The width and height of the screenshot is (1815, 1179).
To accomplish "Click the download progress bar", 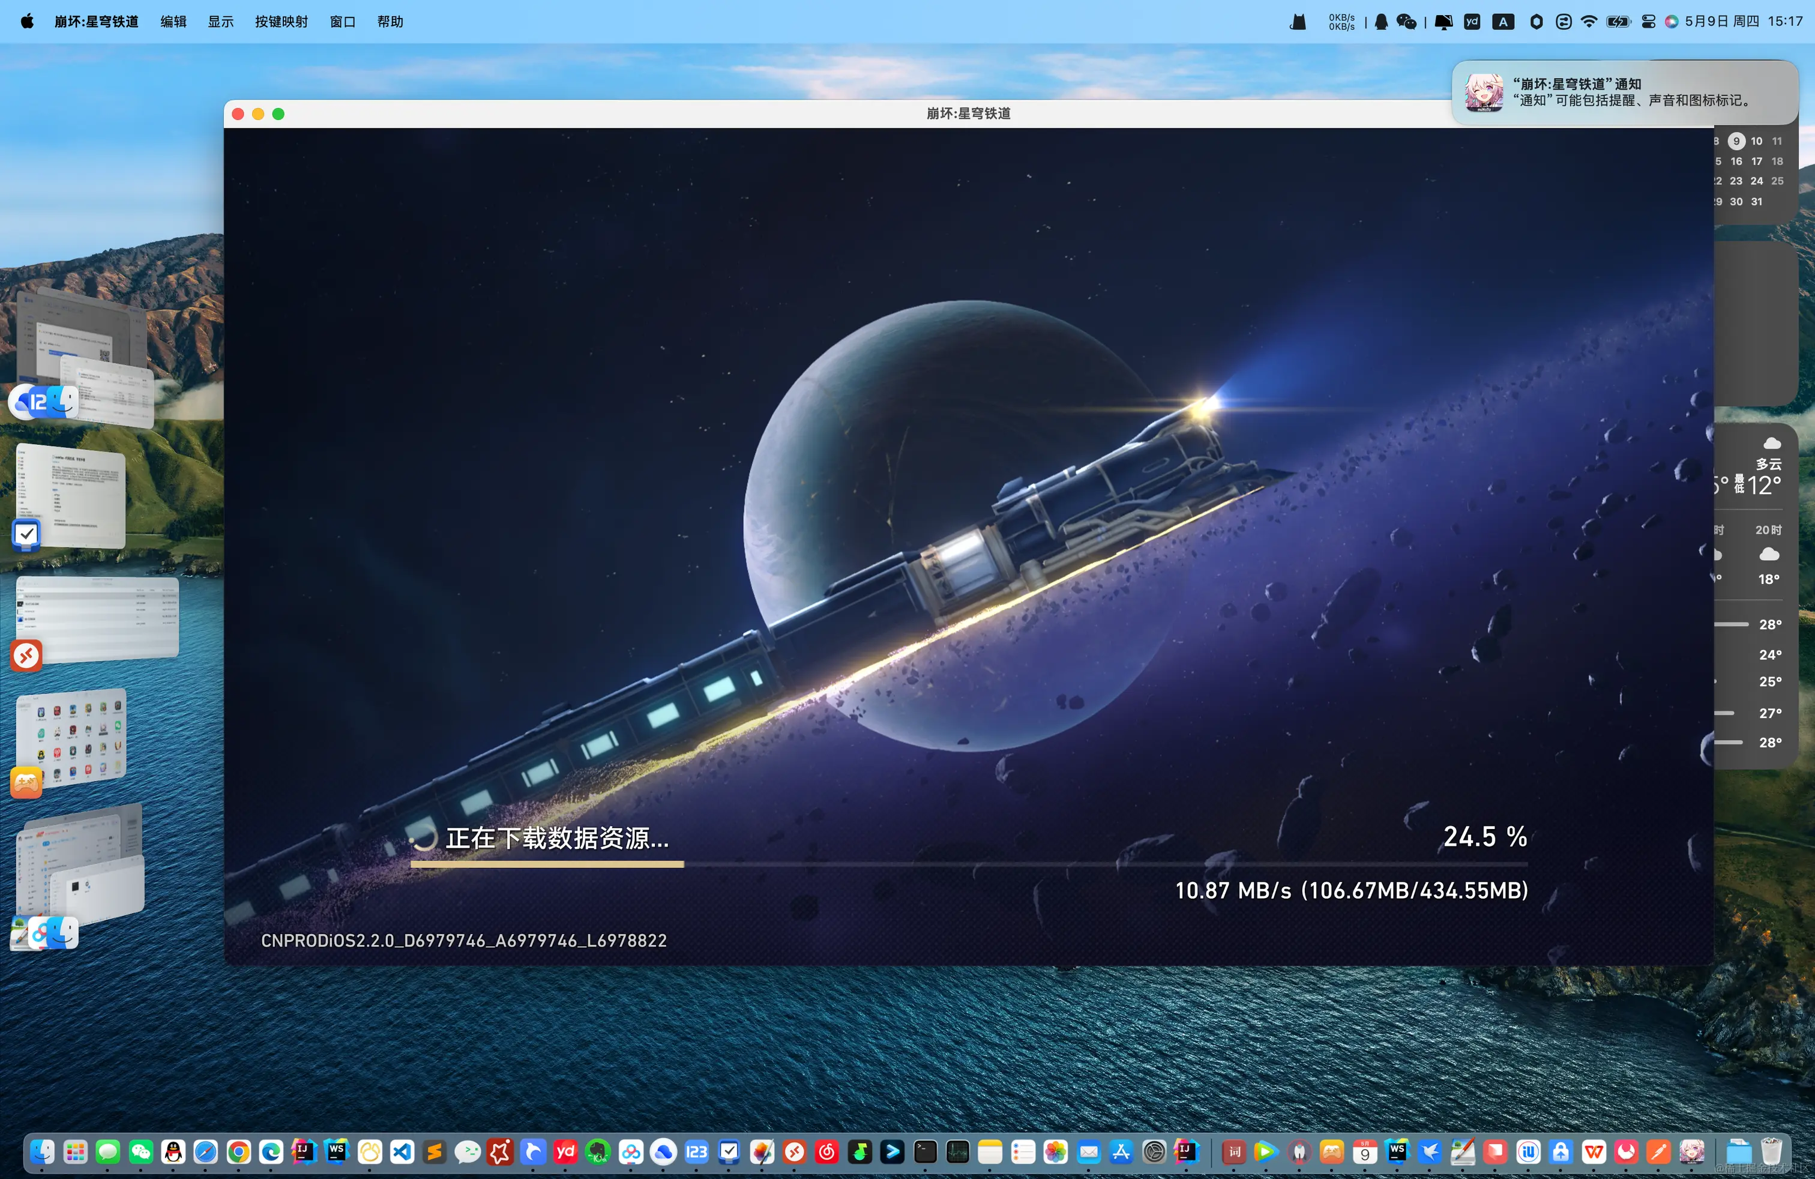I will click(x=969, y=864).
